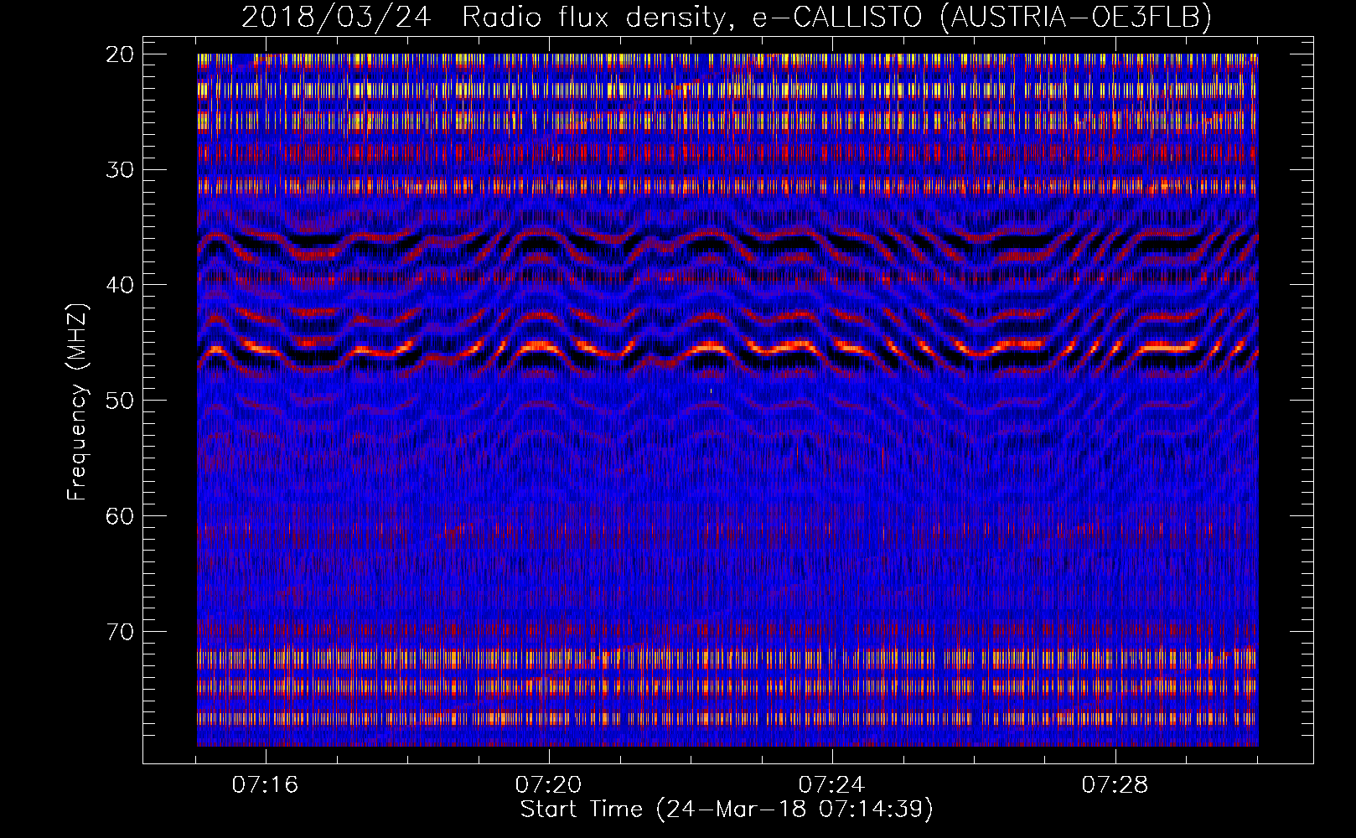Click the frequency tick label '70'
The image size is (1356, 838).
click(121, 631)
